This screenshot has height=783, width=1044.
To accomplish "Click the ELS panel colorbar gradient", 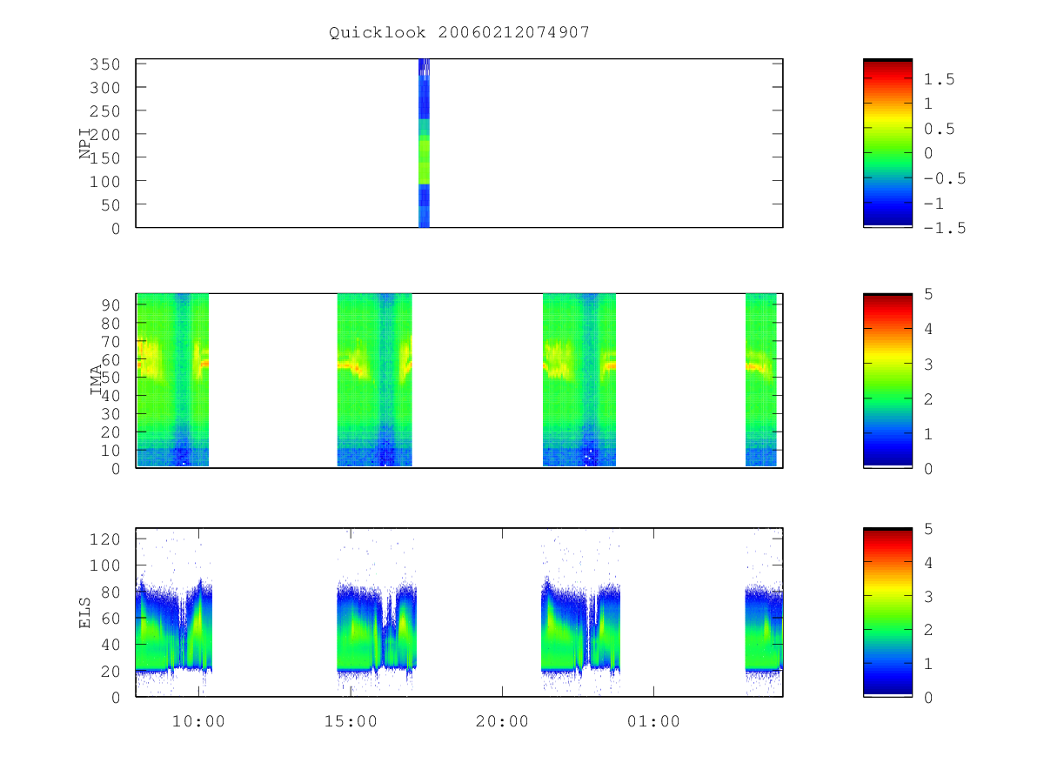I will click(x=887, y=612).
